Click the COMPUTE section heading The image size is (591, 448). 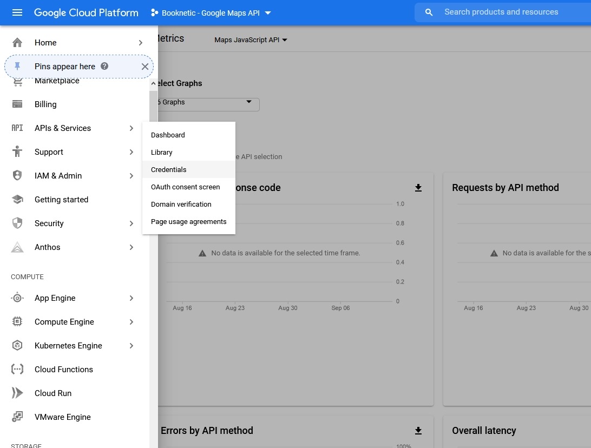27,276
